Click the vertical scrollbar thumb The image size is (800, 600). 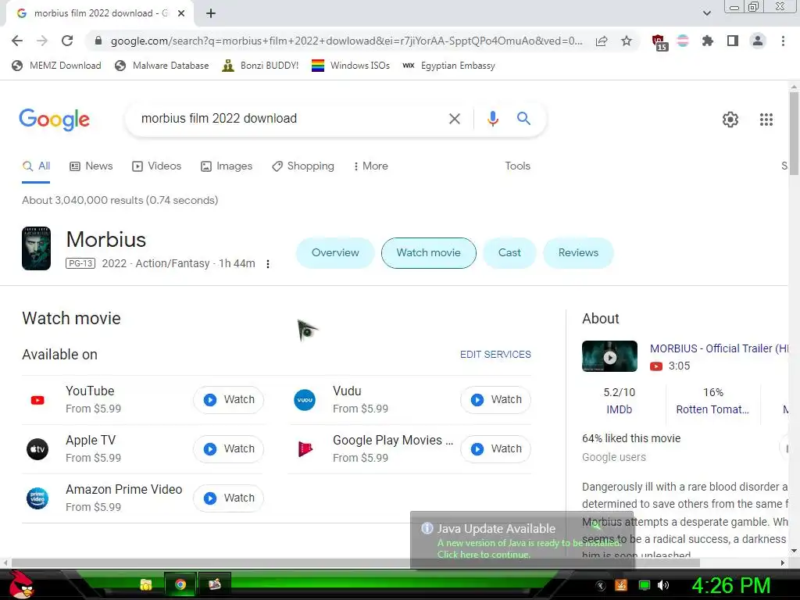794,134
